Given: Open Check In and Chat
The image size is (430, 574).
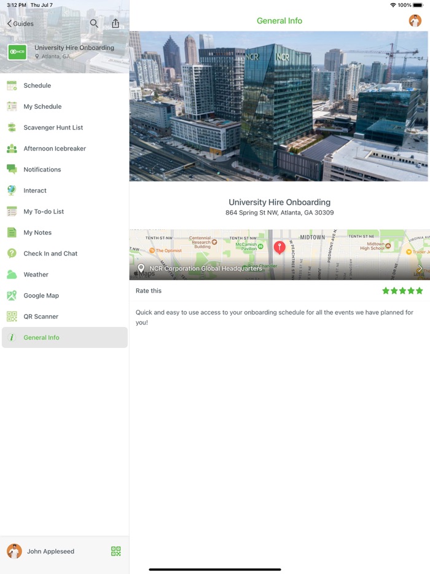Looking at the screenshot, I should coord(50,254).
